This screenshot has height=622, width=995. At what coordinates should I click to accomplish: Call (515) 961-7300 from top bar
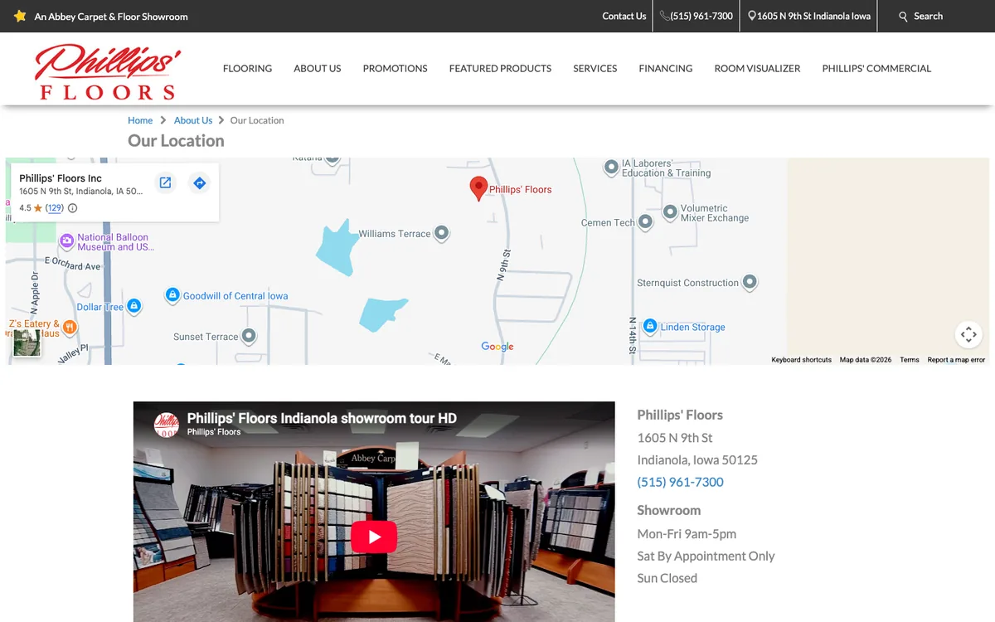tap(696, 16)
